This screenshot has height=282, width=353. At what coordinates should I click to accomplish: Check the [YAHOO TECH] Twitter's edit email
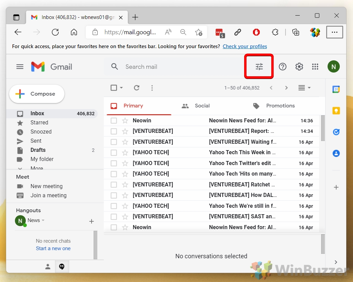(x=114, y=163)
